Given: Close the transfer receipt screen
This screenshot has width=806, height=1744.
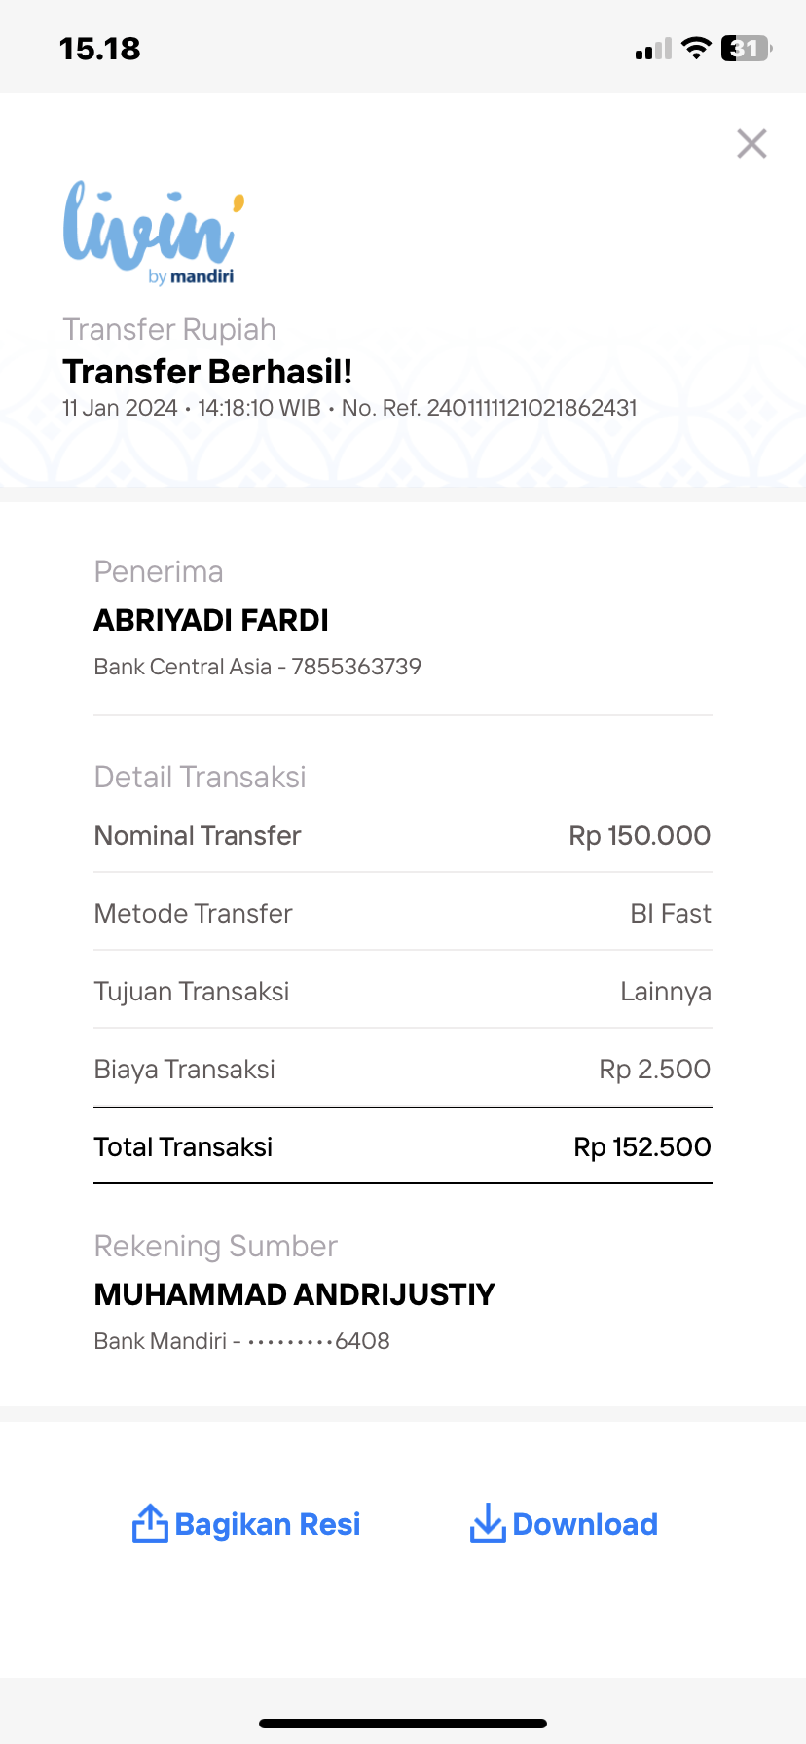Looking at the screenshot, I should click(x=751, y=144).
